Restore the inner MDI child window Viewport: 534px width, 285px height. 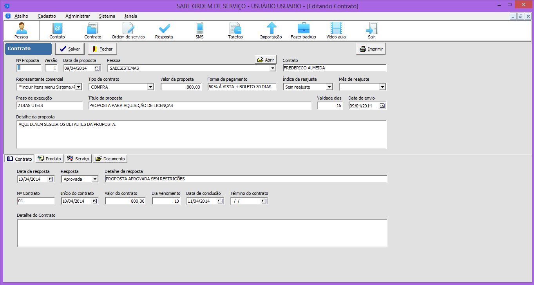521,16
